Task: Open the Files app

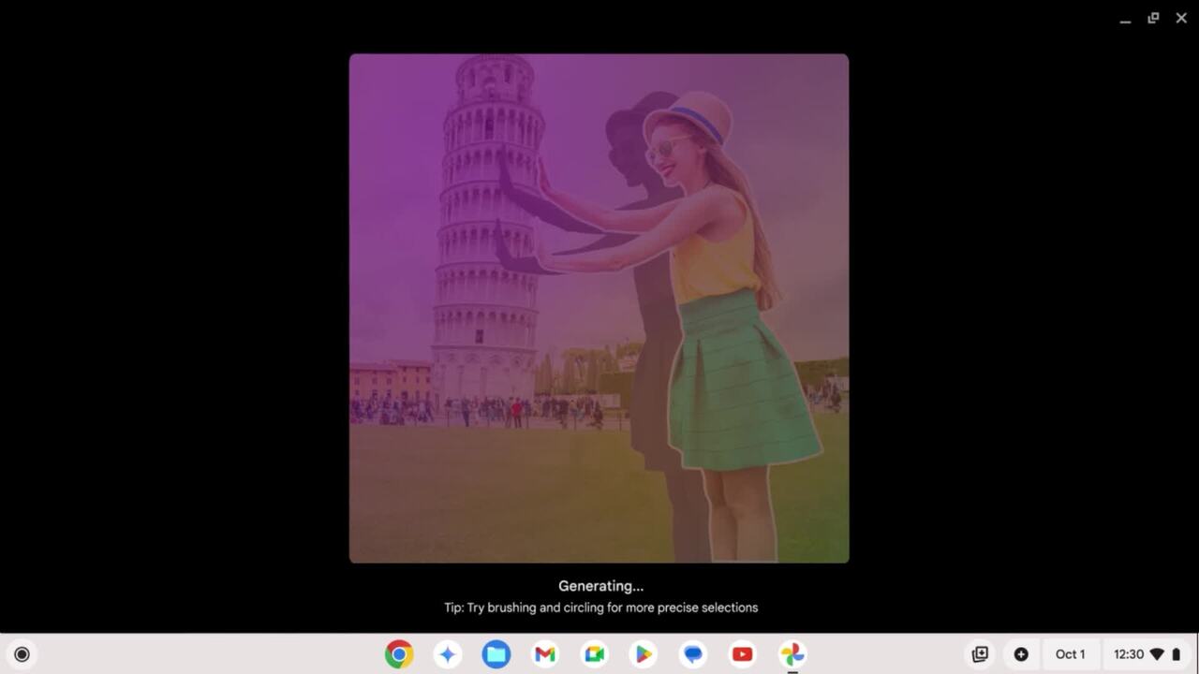Action: [496, 654]
